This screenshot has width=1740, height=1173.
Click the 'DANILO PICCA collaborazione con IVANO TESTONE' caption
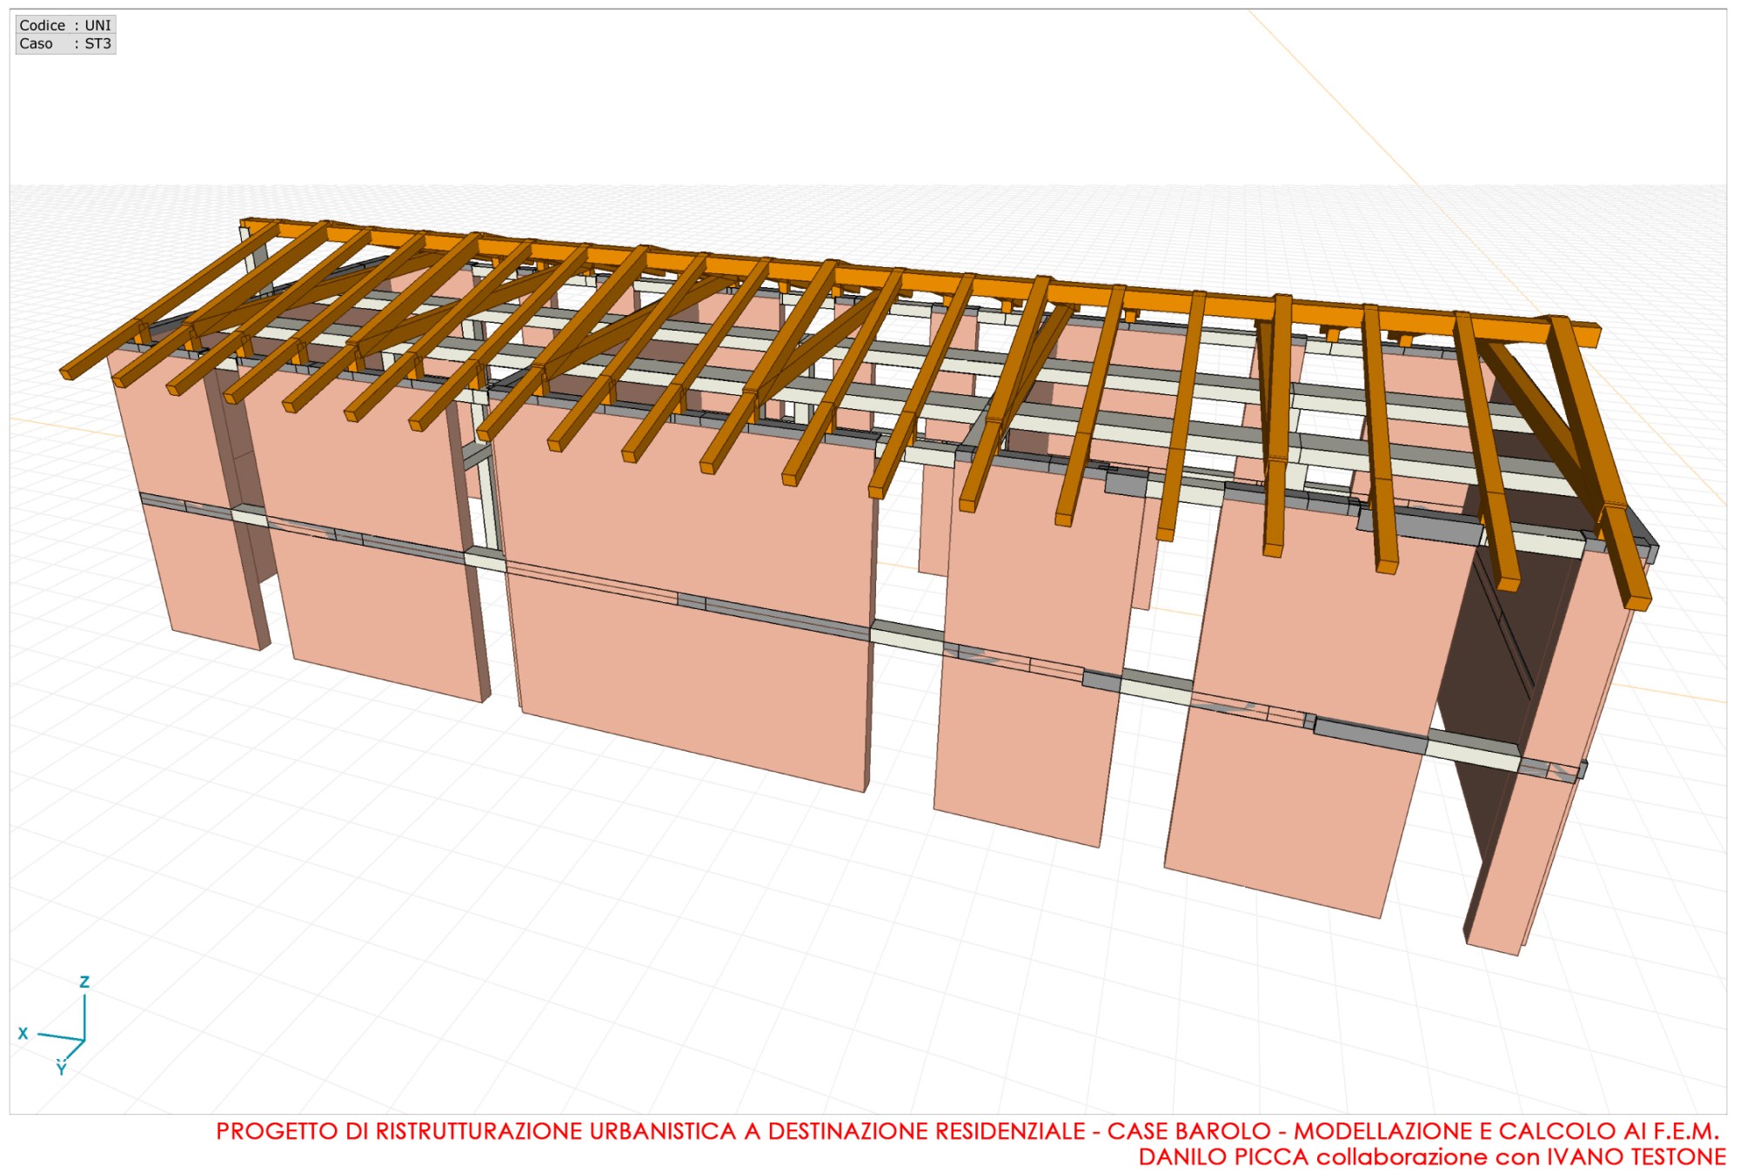click(1432, 1157)
